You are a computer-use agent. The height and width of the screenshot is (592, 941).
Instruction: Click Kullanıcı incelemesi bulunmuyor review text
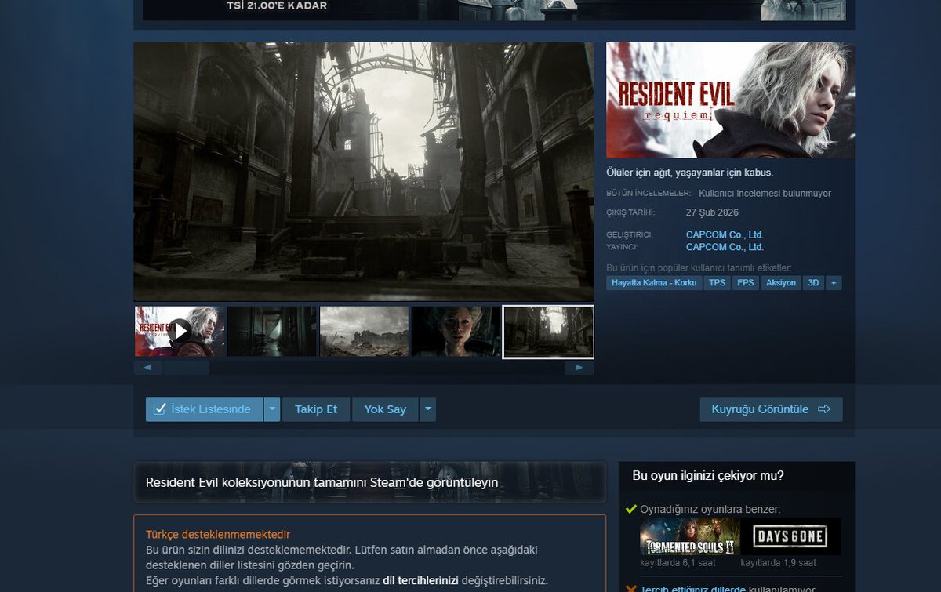click(x=765, y=193)
